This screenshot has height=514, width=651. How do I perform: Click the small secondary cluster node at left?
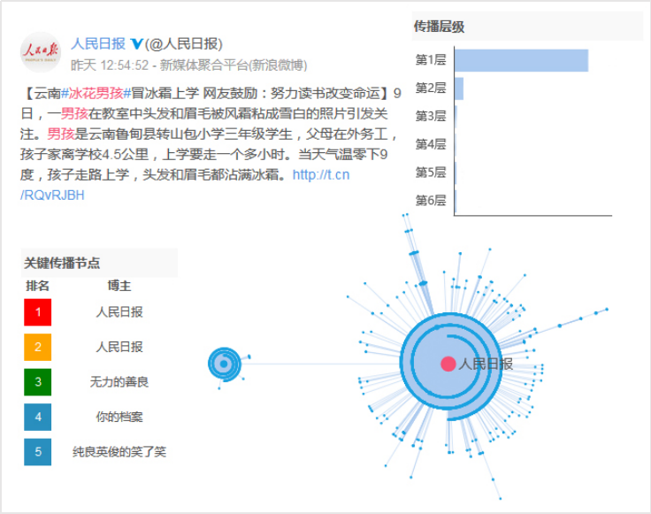pos(224,364)
